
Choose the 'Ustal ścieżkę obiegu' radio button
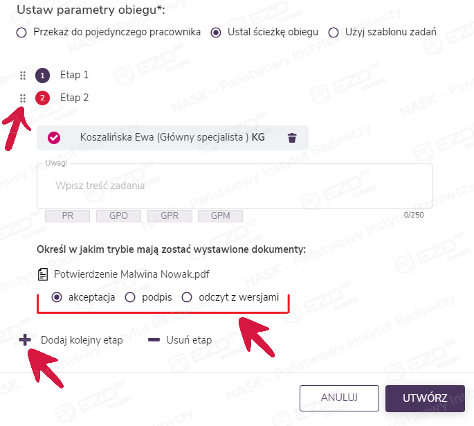pyautogui.click(x=216, y=32)
